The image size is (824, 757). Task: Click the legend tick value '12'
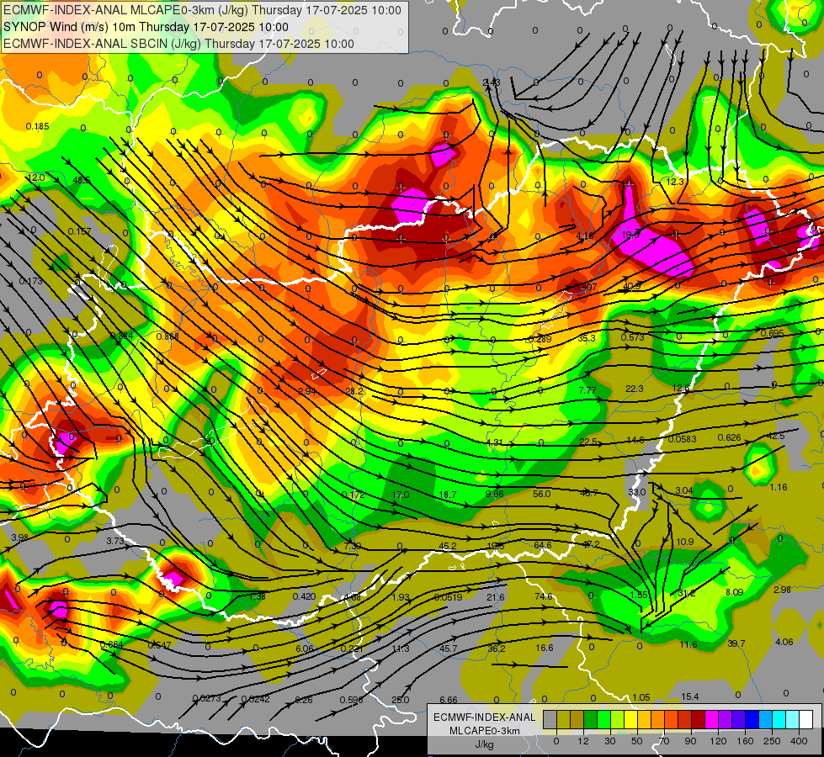pos(582,741)
